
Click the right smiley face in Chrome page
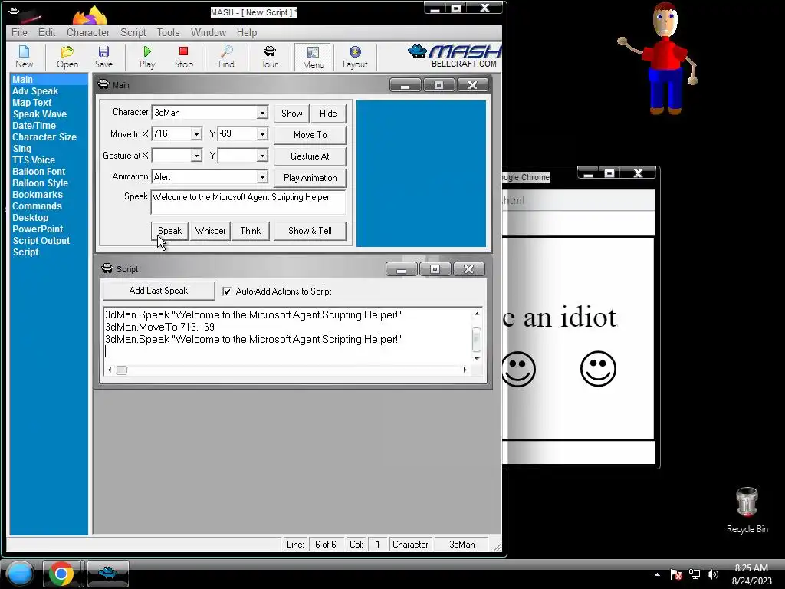[x=598, y=369]
